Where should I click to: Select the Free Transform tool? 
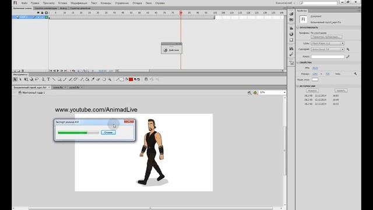(26, 79)
